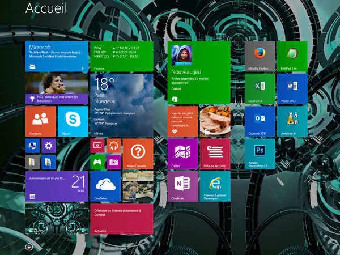This screenshot has height=255, width=340.
Task: Open the Microsoft Mail tile
Action: (57, 56)
